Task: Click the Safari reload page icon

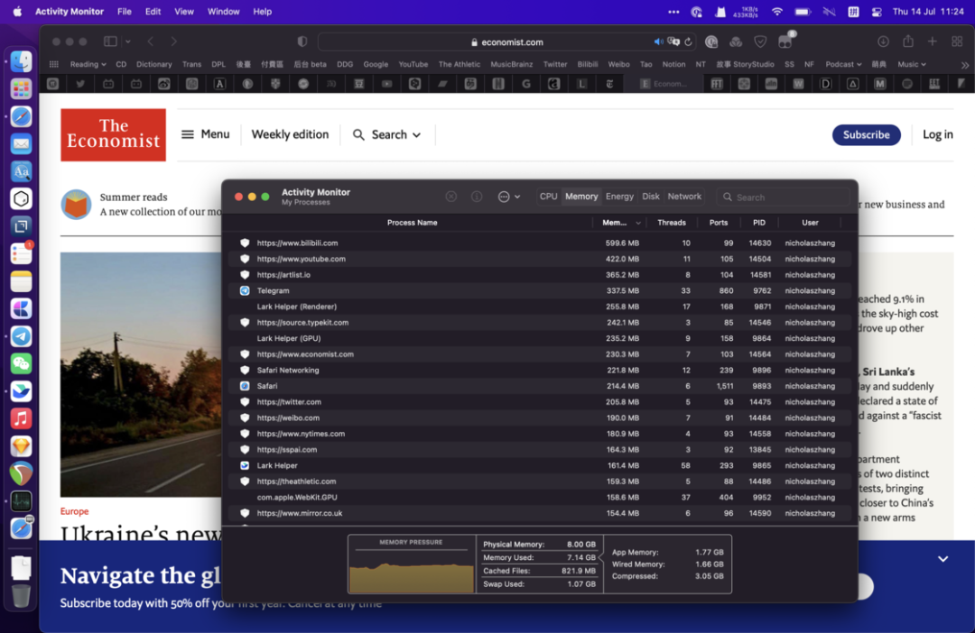Action: [688, 41]
